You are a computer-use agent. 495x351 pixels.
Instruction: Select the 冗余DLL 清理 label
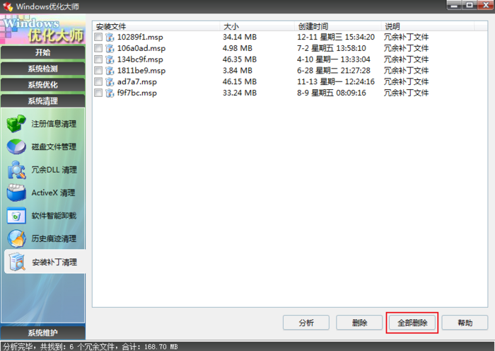pos(54,170)
